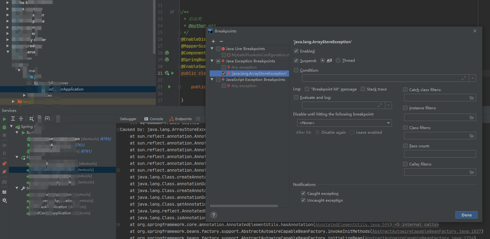Toggle the Suspend checkbox
This screenshot has height=239, width=490.
[x=296, y=61]
